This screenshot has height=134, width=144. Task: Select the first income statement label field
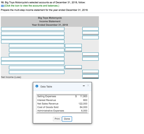(33, 29)
